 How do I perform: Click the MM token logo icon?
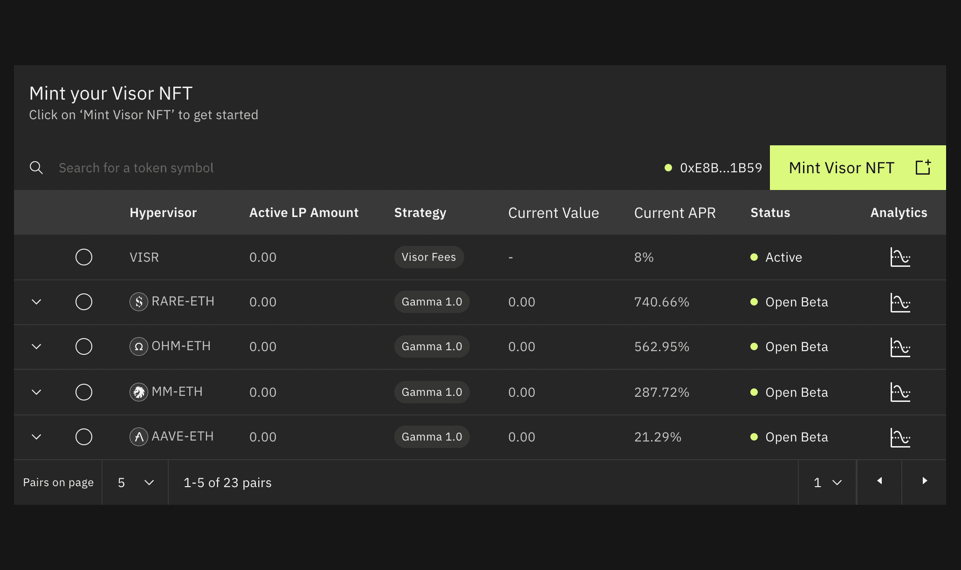139,392
